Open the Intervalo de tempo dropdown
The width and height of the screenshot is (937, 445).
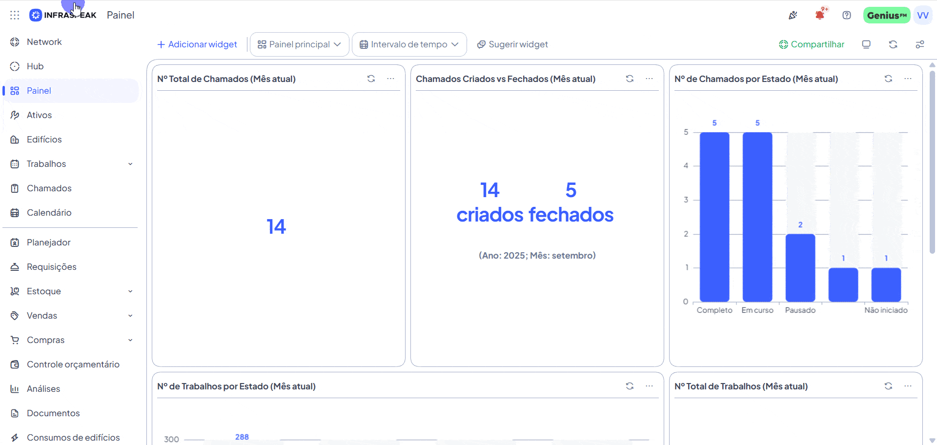click(x=409, y=44)
